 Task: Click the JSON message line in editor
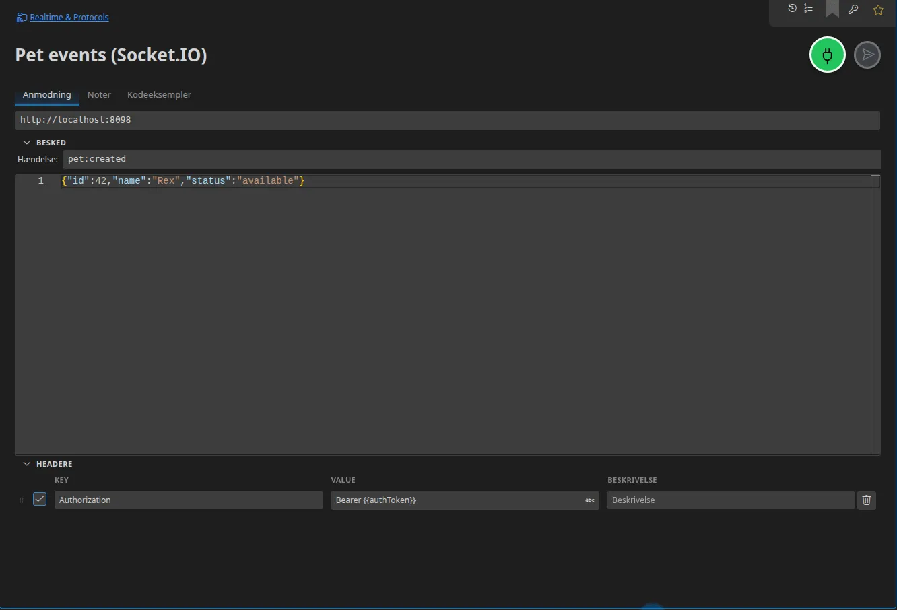tap(183, 180)
